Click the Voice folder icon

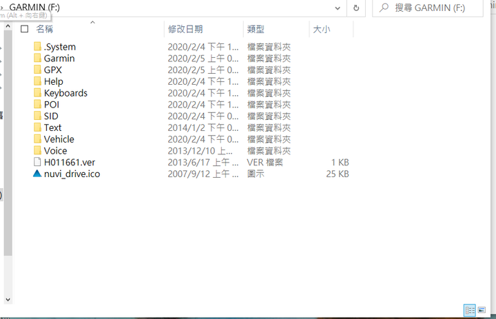pos(37,151)
